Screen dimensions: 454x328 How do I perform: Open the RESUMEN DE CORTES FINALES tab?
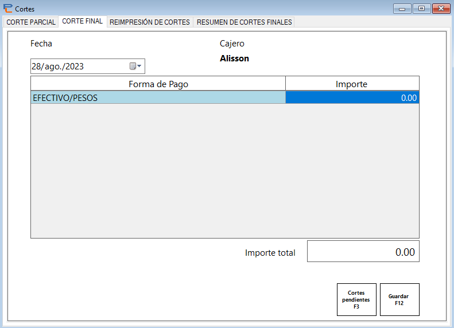coord(244,22)
